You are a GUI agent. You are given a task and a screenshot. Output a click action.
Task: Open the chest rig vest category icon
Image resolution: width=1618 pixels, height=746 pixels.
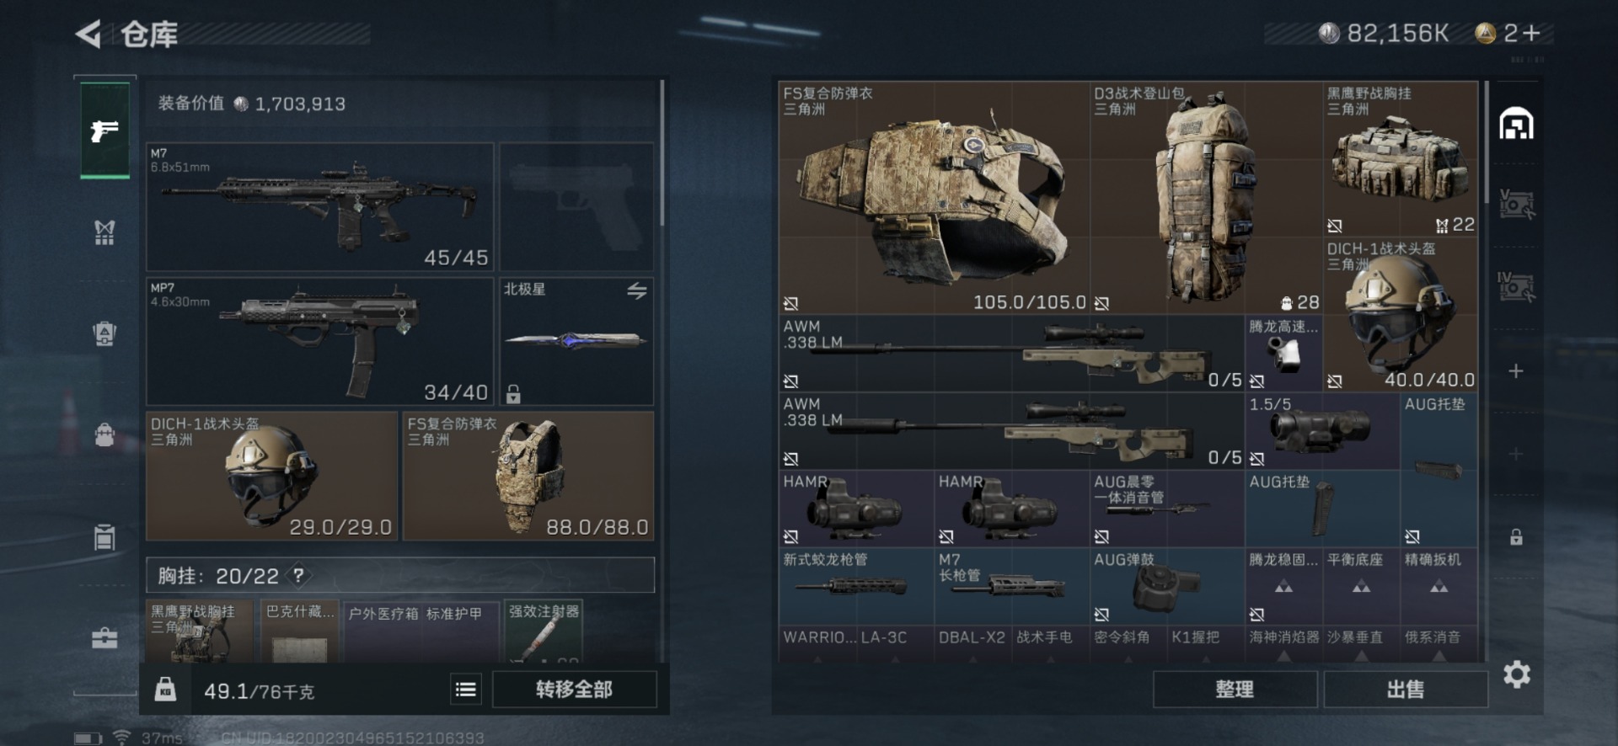(x=104, y=232)
